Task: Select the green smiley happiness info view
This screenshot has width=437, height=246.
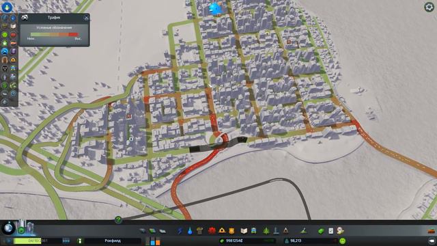Action: coord(5,35)
